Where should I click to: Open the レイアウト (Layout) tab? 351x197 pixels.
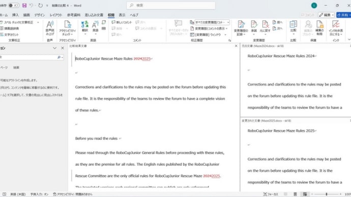[x=56, y=15]
